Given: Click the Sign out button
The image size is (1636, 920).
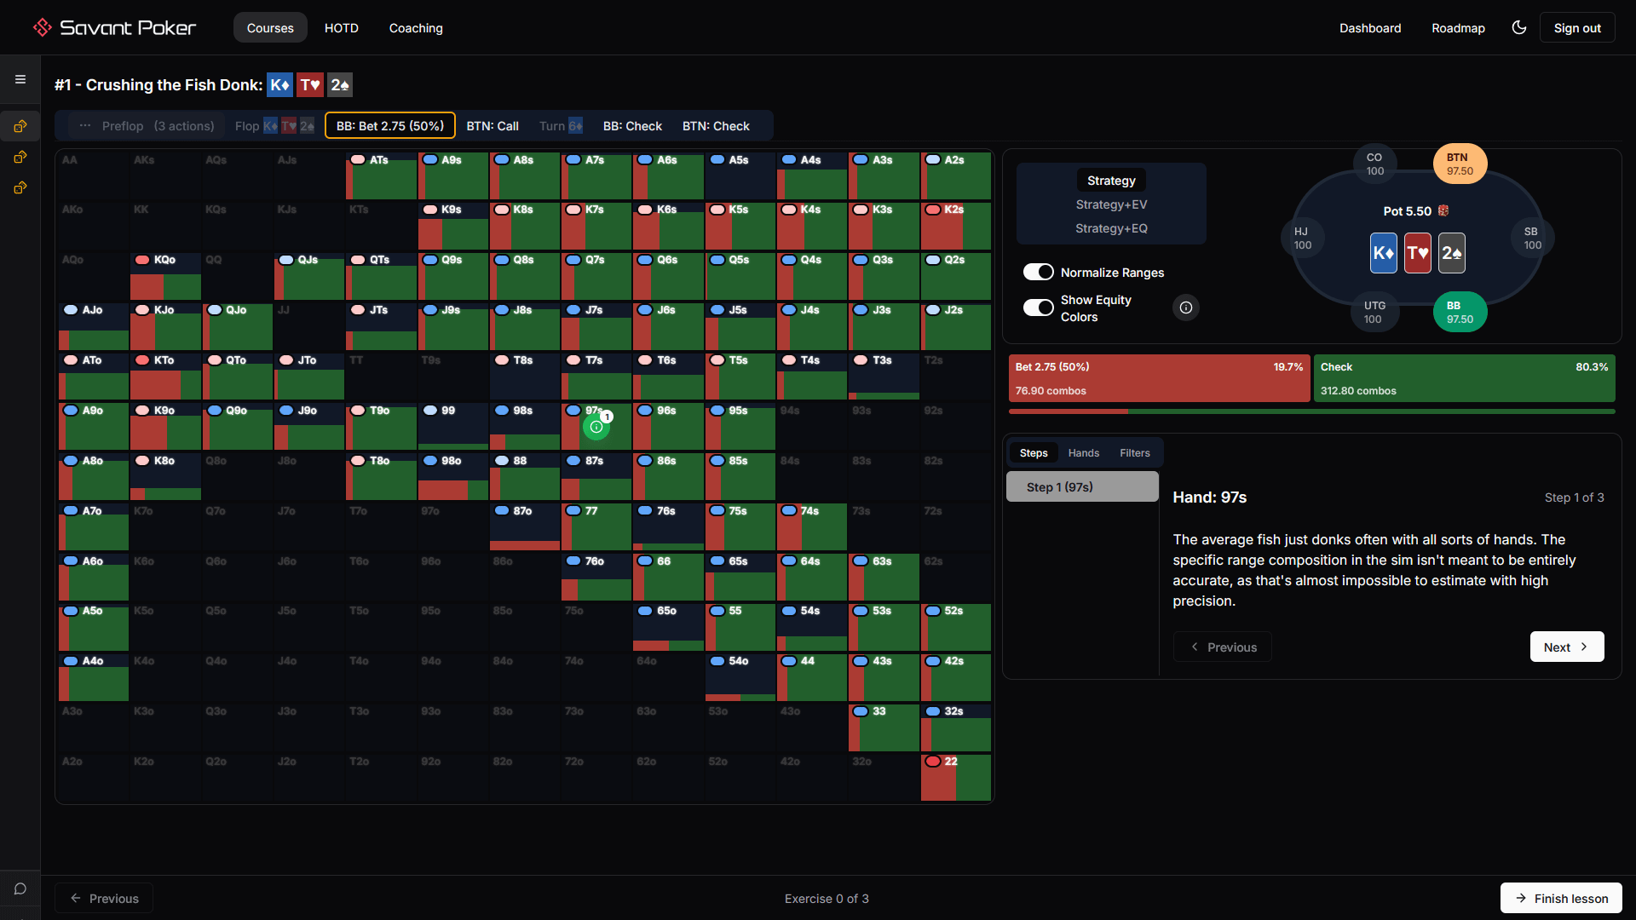Looking at the screenshot, I should (1576, 27).
